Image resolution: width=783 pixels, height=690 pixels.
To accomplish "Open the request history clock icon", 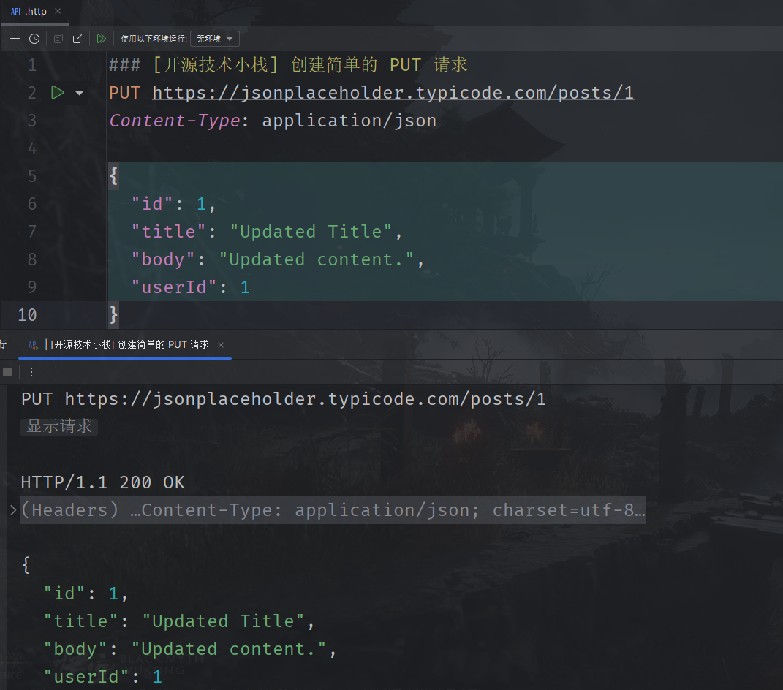I will (34, 39).
